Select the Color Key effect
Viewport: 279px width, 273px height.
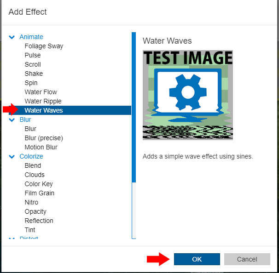coord(39,184)
